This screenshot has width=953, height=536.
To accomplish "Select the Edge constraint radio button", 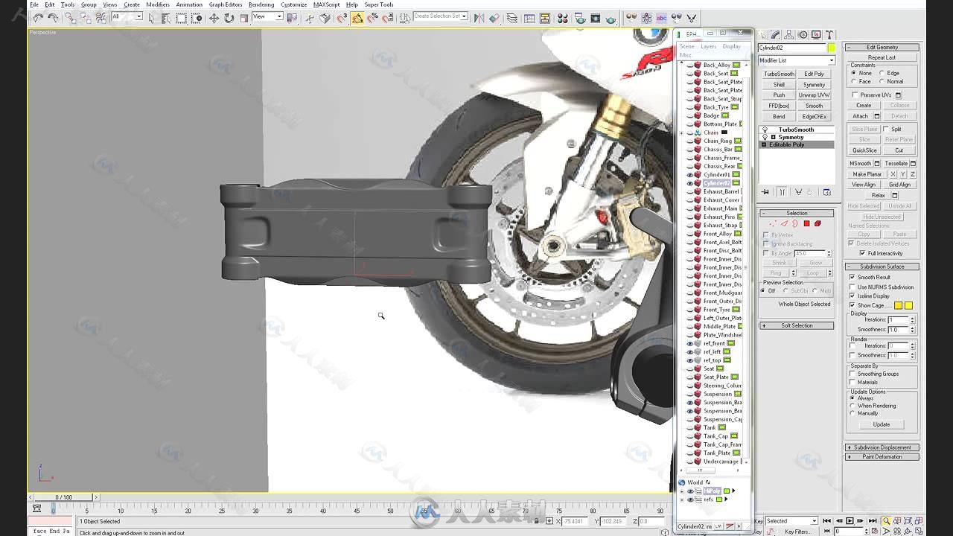I will (x=882, y=73).
